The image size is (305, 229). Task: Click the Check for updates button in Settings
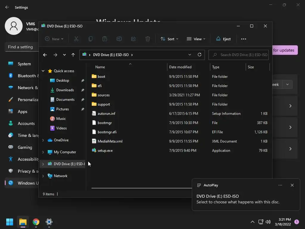point(285,50)
